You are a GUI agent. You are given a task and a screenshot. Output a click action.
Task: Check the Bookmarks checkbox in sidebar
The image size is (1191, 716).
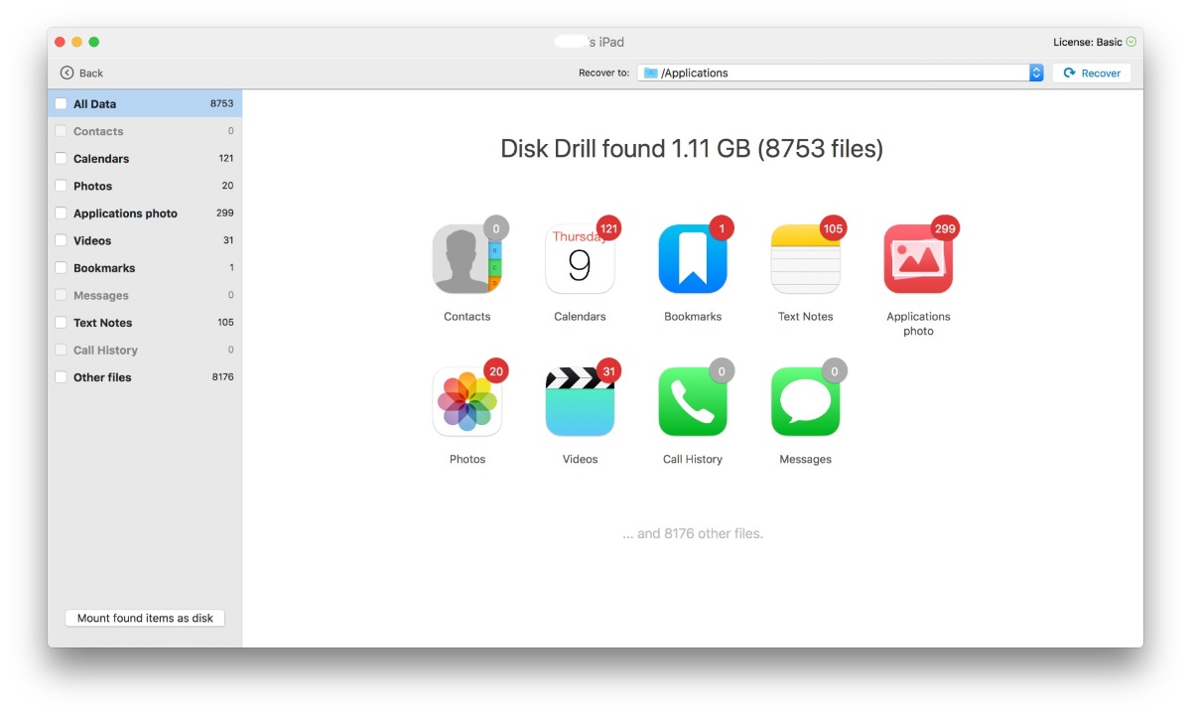point(61,268)
